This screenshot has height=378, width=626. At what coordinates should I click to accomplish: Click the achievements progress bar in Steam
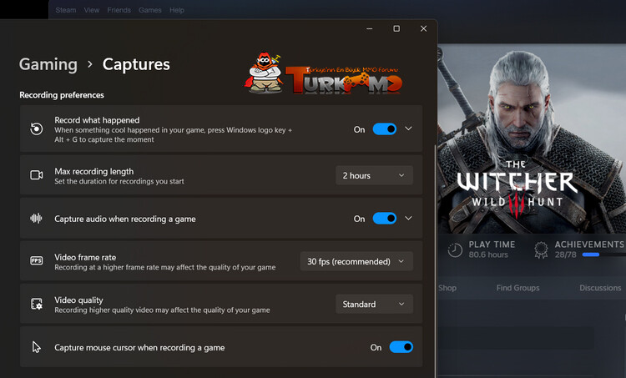tap(603, 255)
